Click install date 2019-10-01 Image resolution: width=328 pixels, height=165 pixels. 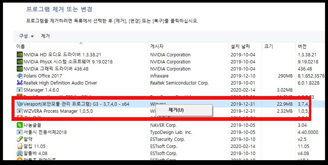(x=243, y=83)
